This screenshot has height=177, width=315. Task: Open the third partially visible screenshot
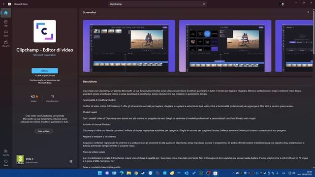(294, 46)
